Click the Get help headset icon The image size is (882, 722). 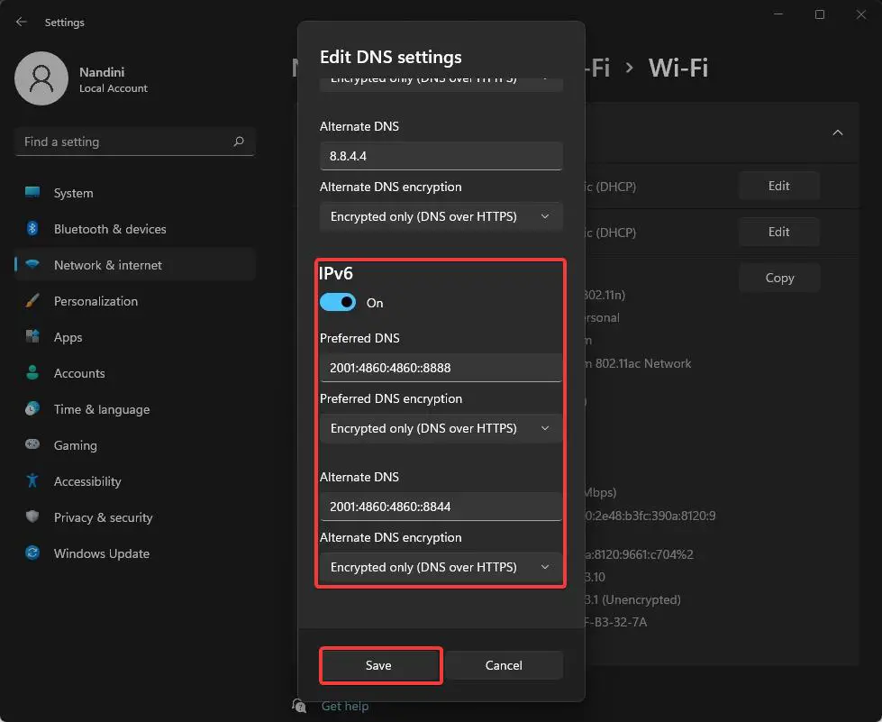click(x=299, y=706)
